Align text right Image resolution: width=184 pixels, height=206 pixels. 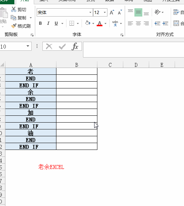[x=146, y=23]
